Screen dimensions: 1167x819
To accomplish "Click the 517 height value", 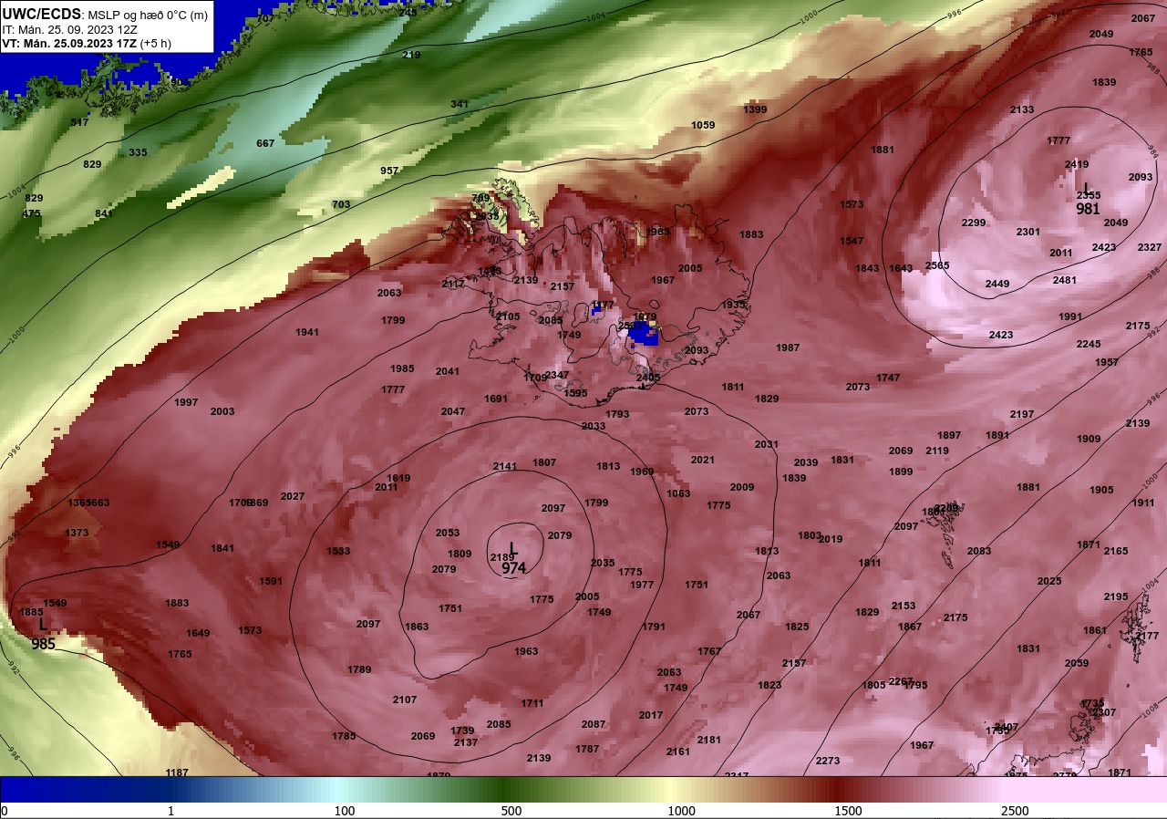I will [x=80, y=122].
